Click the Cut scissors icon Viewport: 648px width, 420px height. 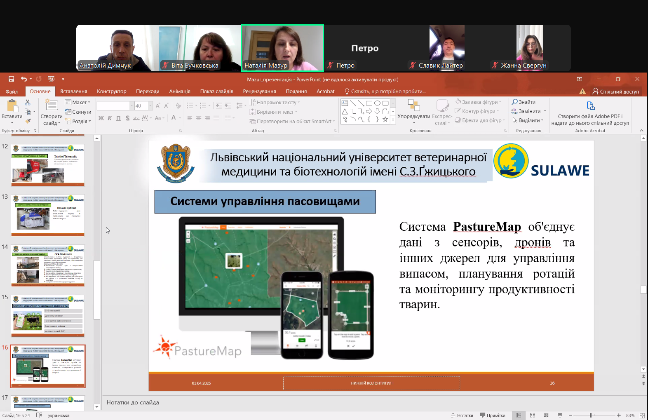tap(28, 102)
